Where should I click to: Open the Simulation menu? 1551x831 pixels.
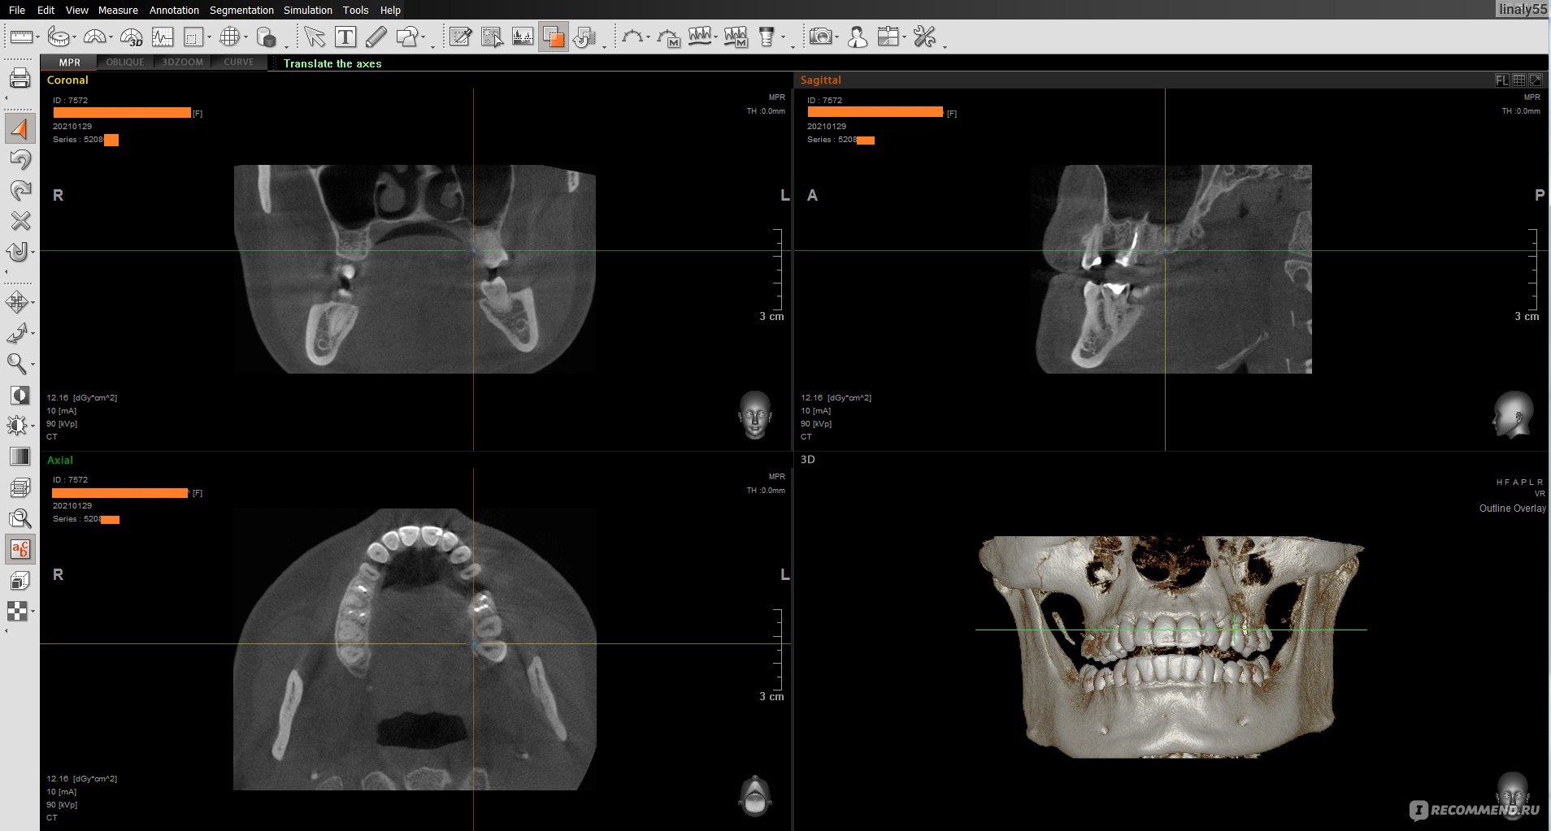click(x=307, y=10)
